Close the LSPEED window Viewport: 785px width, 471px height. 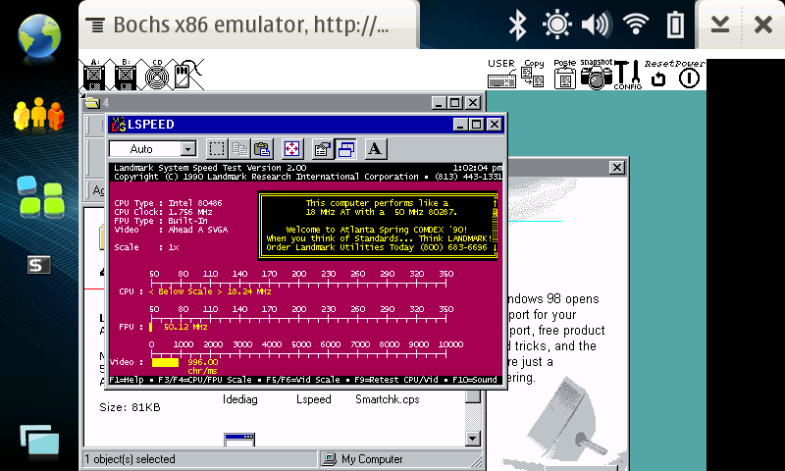tap(495, 125)
